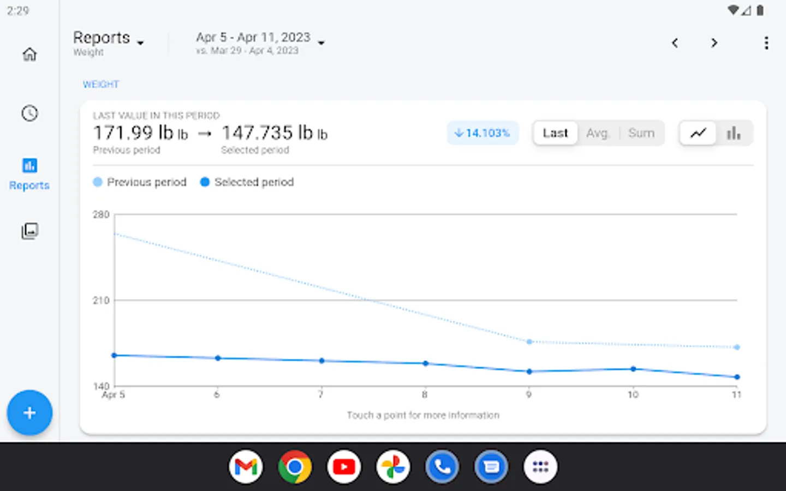Select the Sum value mode

[x=641, y=133]
